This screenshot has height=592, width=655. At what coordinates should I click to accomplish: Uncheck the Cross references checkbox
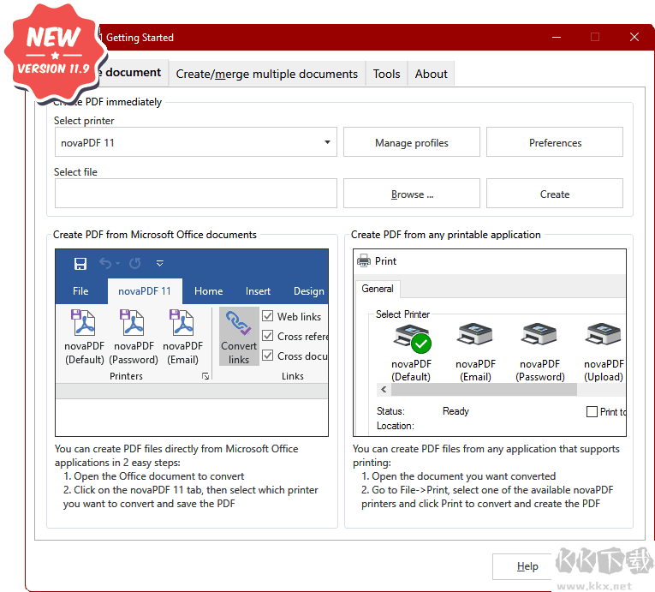click(268, 336)
